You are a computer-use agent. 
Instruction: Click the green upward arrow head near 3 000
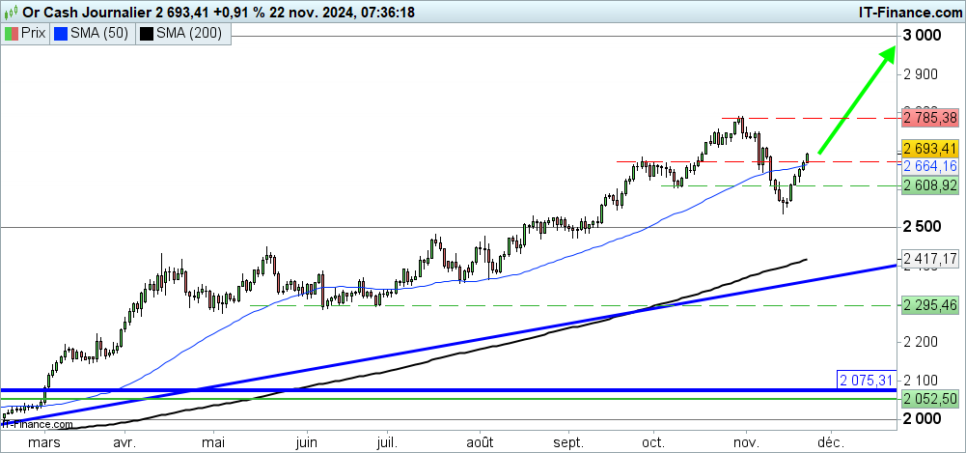tap(889, 53)
